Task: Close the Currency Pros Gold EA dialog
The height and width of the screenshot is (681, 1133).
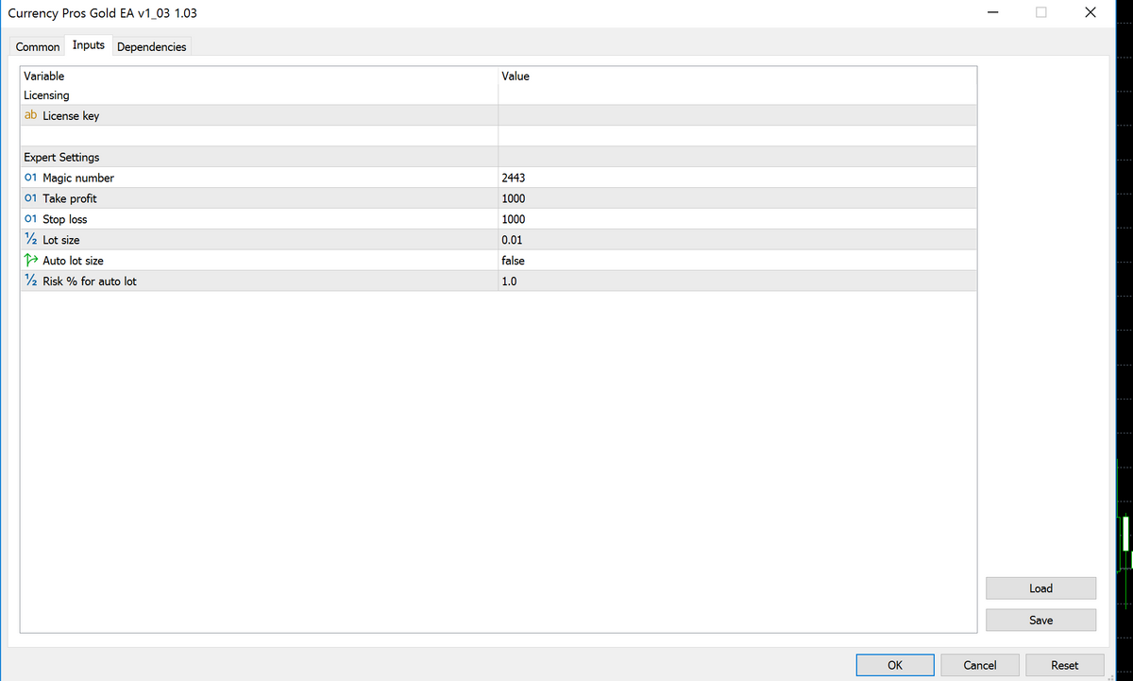Action: tap(1091, 13)
